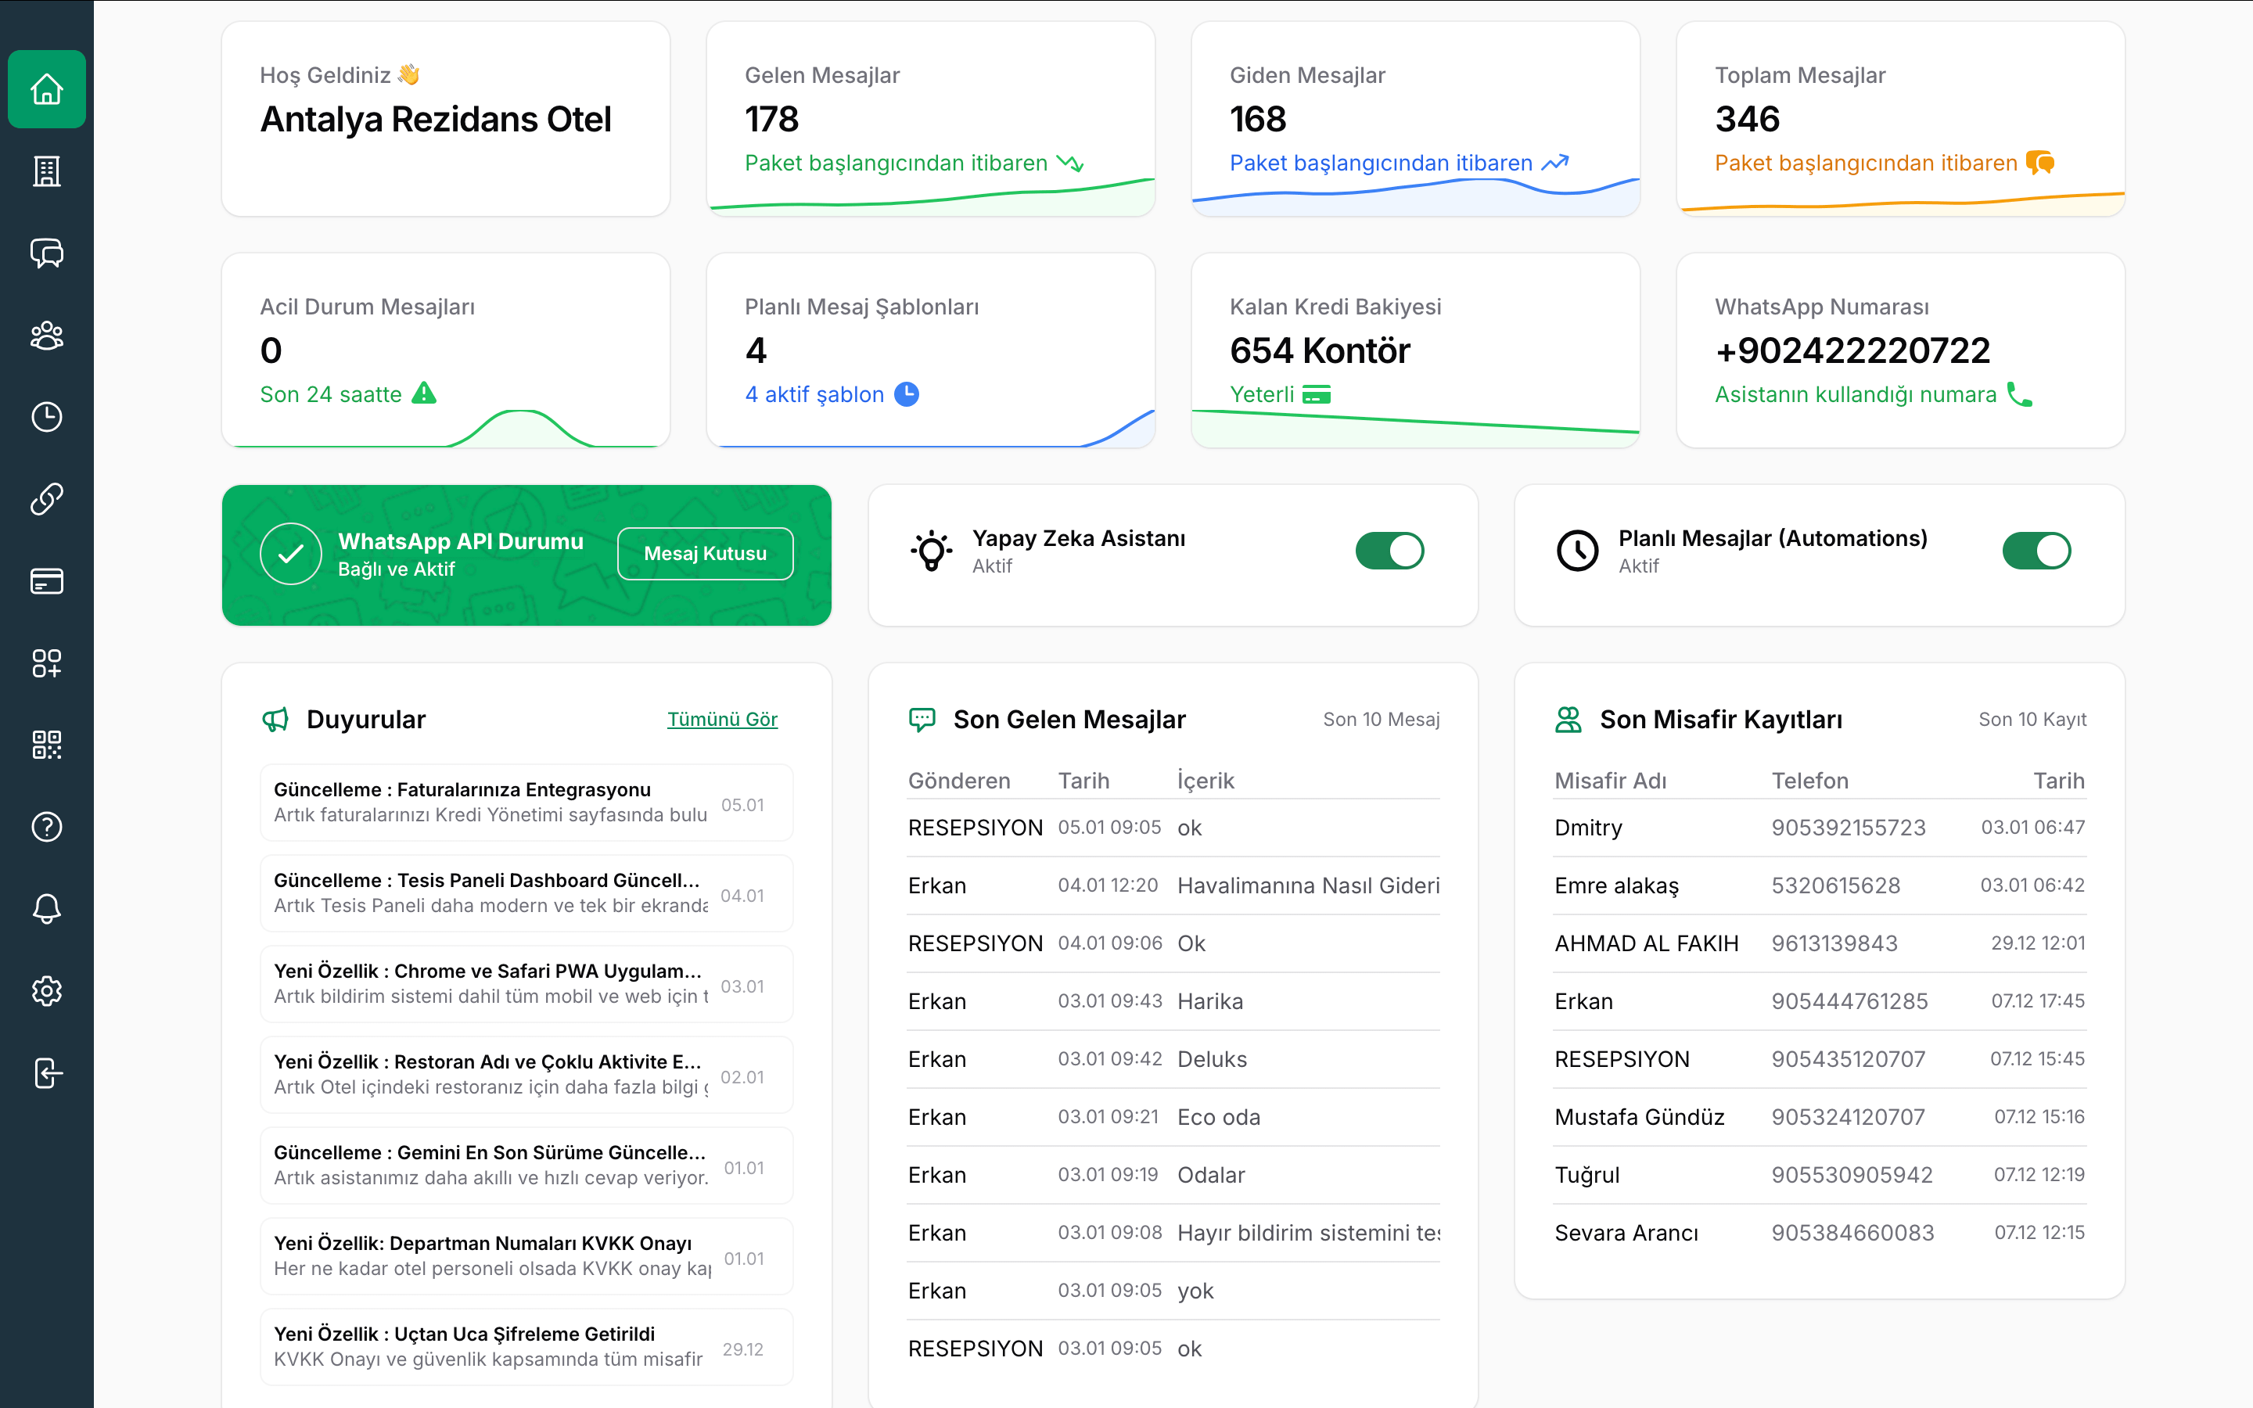Click the QR code sidebar icon
Screen dimensions: 2253x1408
click(x=47, y=745)
